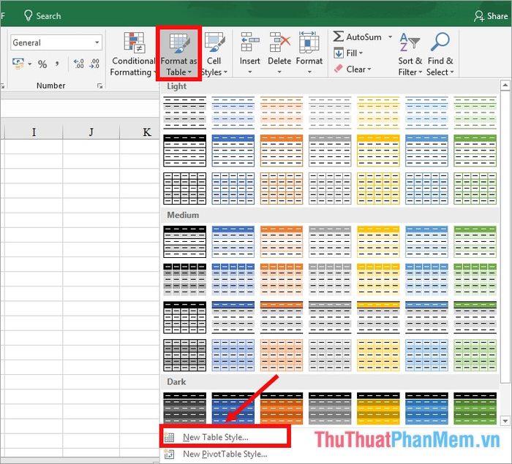Open Sort & Filter
512x464 pixels.
(x=410, y=54)
